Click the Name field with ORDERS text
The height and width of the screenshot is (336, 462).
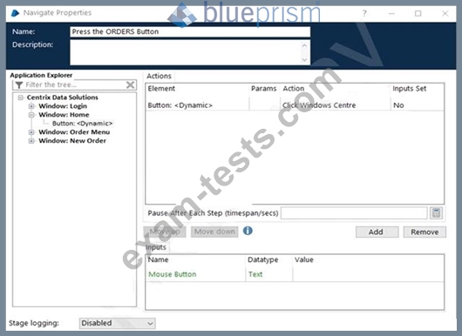(x=190, y=31)
